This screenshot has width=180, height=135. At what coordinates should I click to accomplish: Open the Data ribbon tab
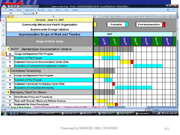pos(50,10)
